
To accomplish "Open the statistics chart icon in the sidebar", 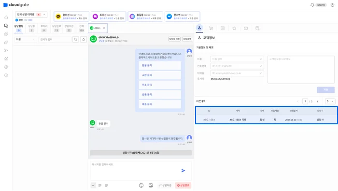I will [6, 59].
